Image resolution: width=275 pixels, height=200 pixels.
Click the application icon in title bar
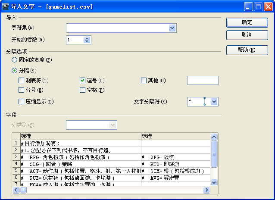(6, 6)
